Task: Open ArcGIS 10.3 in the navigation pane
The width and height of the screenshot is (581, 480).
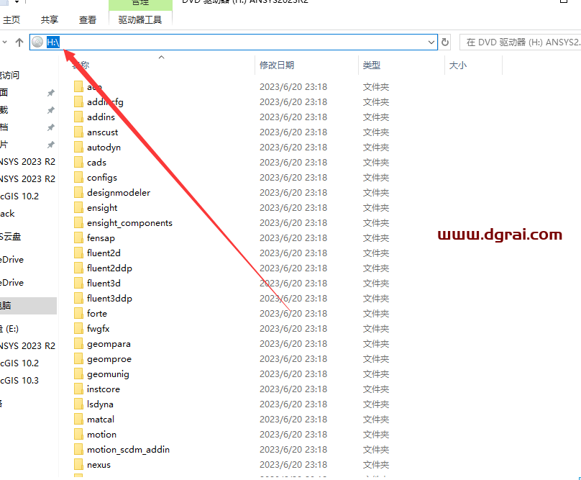Action: (19, 380)
